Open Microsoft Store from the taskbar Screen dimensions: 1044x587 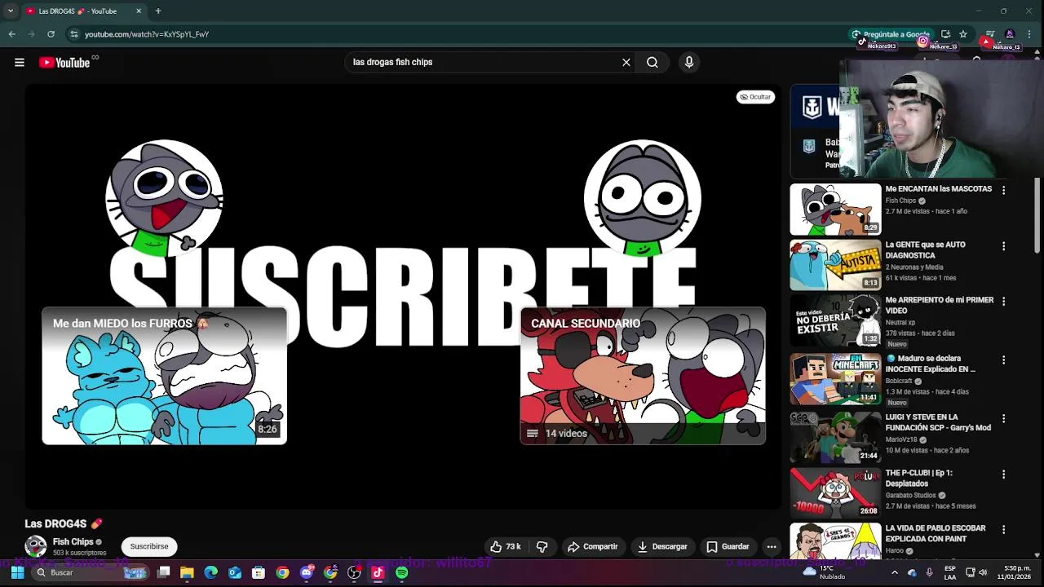pos(259,572)
